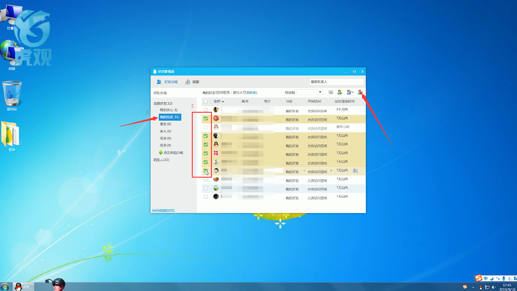Image resolution: width=517 pixels, height=291 pixels.
Task: Click the moon icon on Sogou IME bar
Action: [491, 279]
